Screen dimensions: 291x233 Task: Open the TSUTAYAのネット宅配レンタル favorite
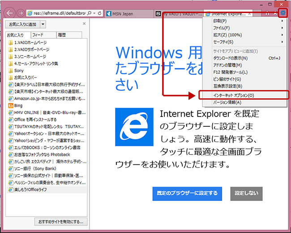[x=47, y=127]
